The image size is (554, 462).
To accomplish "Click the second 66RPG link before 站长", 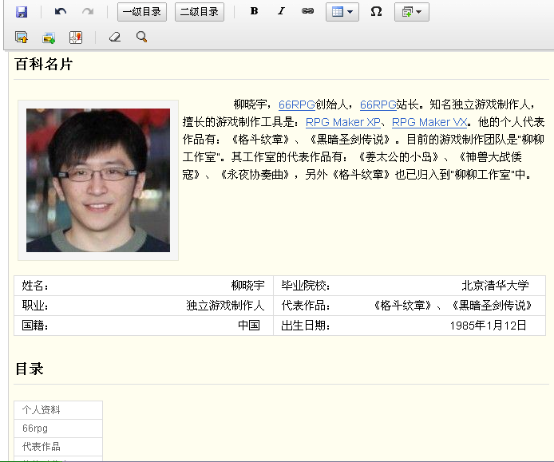I will (378, 105).
